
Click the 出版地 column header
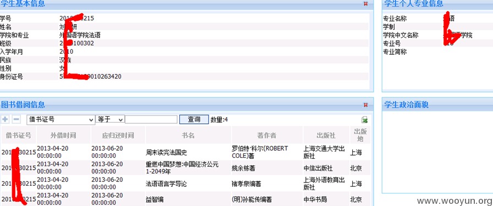tap(360, 135)
